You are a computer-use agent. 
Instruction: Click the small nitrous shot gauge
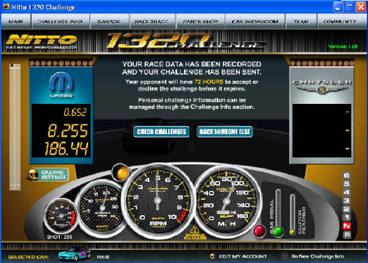pos(61,216)
